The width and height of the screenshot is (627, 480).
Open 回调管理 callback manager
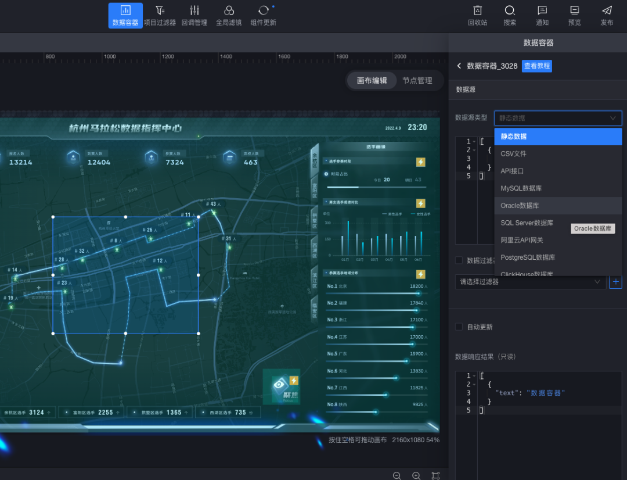194,16
